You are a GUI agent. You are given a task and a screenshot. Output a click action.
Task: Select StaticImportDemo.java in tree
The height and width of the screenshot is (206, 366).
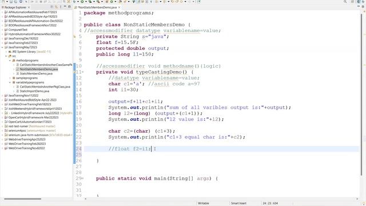point(34,91)
